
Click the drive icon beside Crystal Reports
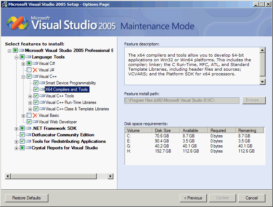28,148
